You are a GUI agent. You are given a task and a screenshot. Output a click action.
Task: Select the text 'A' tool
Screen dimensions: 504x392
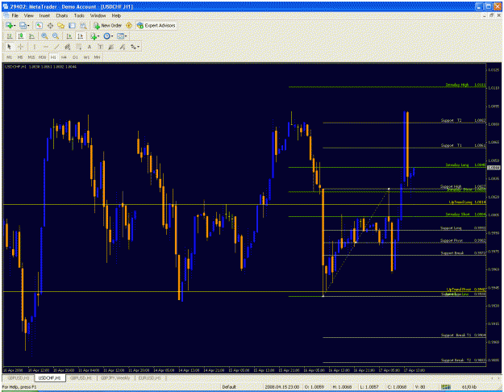pos(89,47)
